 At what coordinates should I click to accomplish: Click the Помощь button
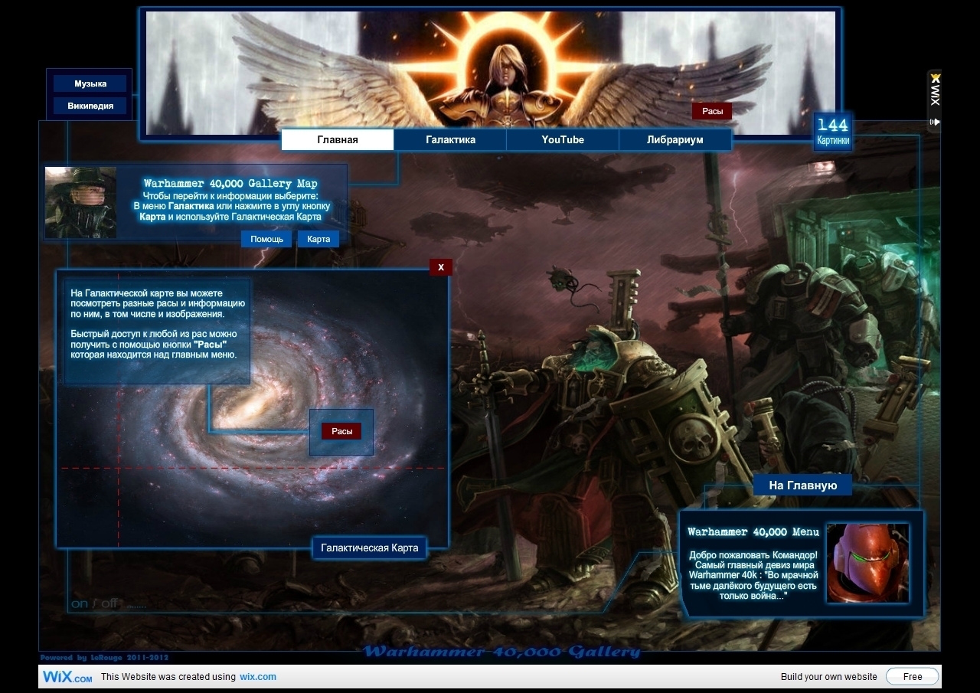266,239
